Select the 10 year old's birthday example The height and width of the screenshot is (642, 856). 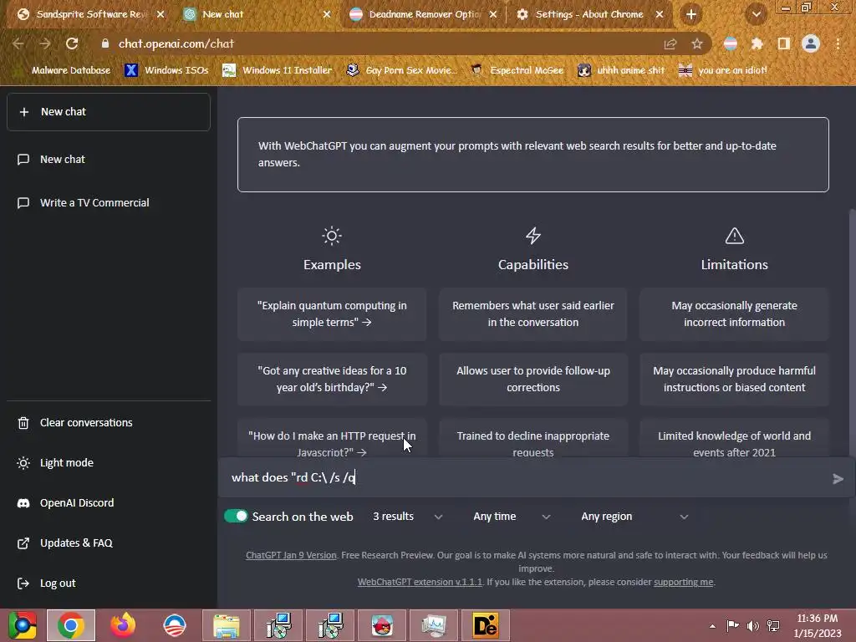pyautogui.click(x=332, y=379)
